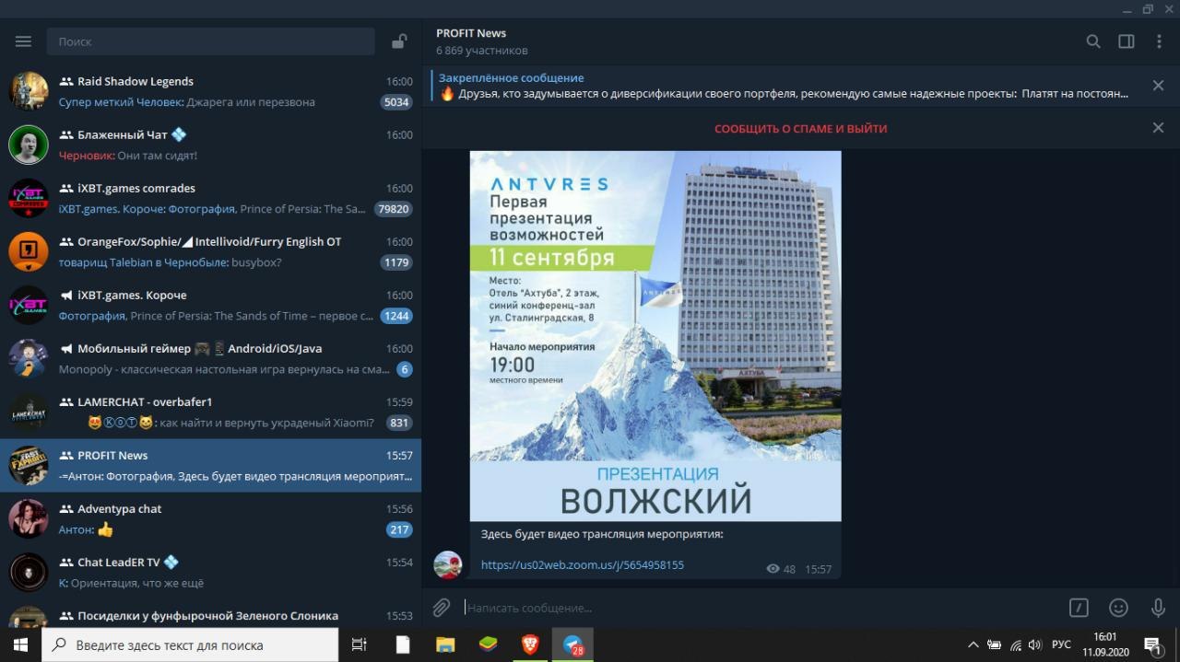Open the bot commands slash button

pos(1079,608)
